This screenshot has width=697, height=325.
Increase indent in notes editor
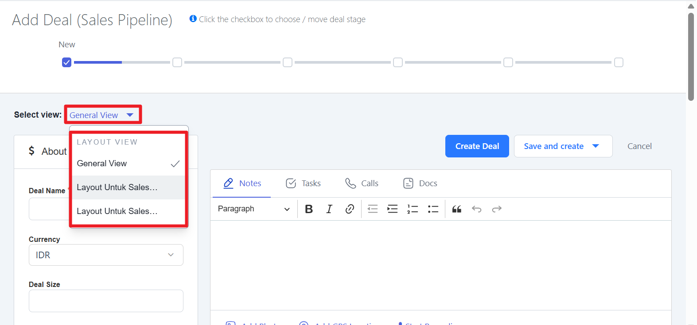393,209
